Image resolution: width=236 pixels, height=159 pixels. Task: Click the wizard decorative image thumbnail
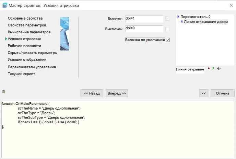pos(64,34)
